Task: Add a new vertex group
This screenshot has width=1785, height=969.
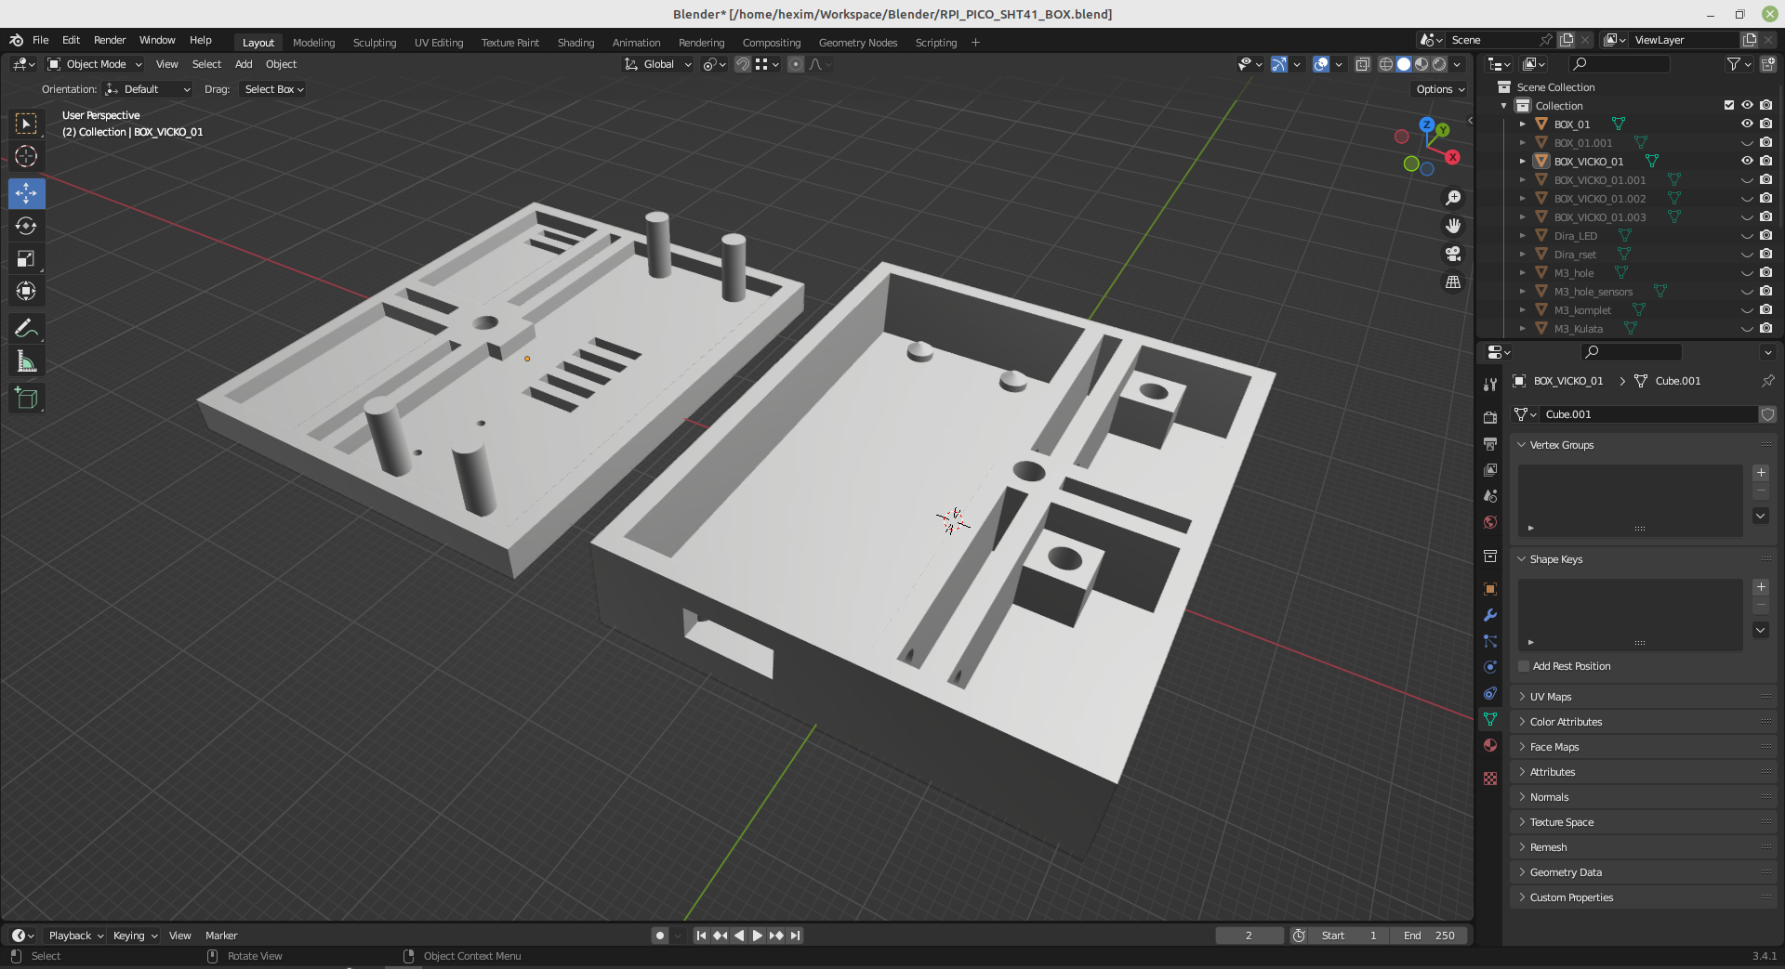Action: (x=1761, y=473)
